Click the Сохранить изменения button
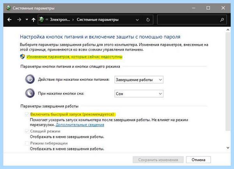This screenshot has height=169, width=234. click(x=158, y=160)
